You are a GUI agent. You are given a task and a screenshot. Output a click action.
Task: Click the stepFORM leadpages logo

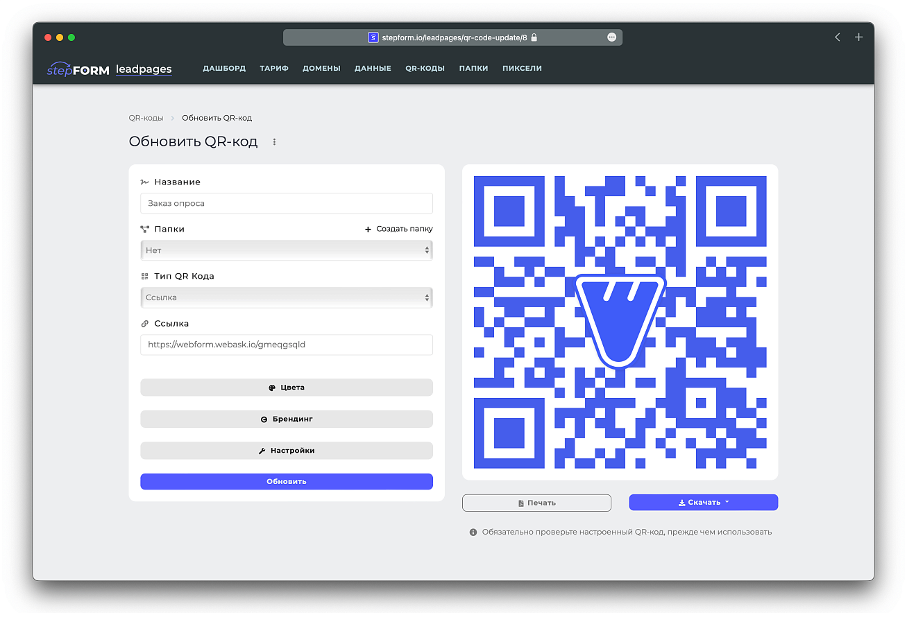tap(109, 69)
